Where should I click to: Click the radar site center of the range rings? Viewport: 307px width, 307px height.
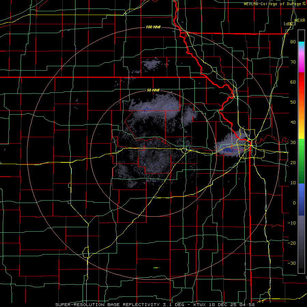tap(153, 153)
